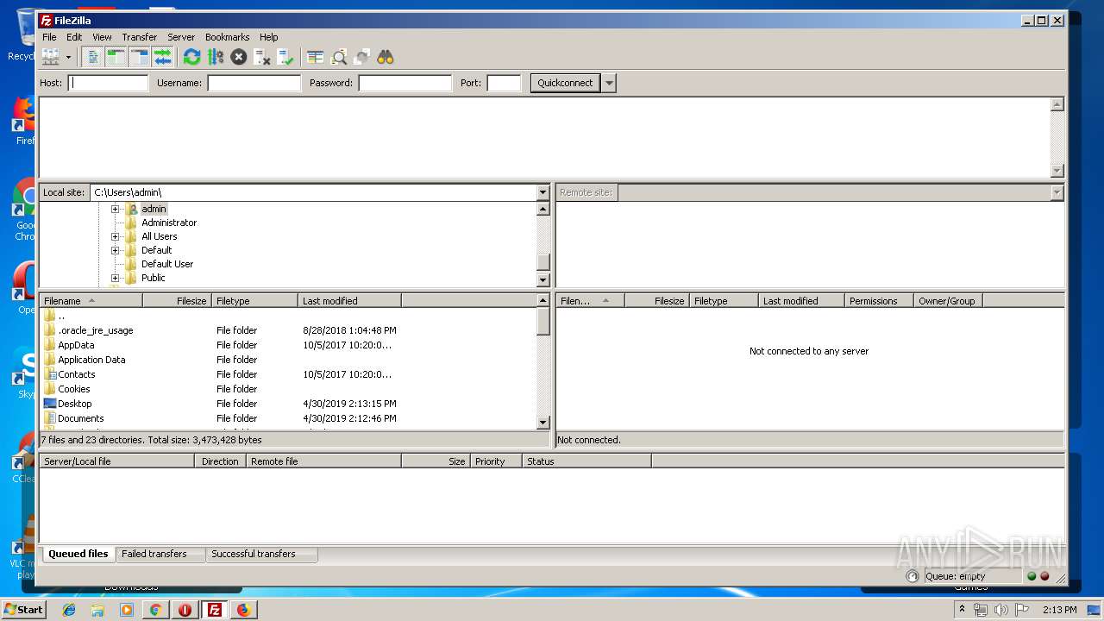Viewport: 1104px width, 621px height.
Task: Open the Bookmarks menu
Action: 227,37
